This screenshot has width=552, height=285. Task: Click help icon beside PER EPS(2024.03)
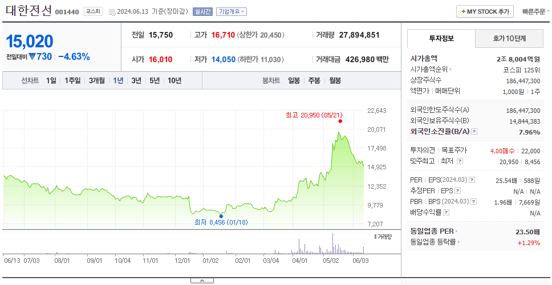(472, 180)
